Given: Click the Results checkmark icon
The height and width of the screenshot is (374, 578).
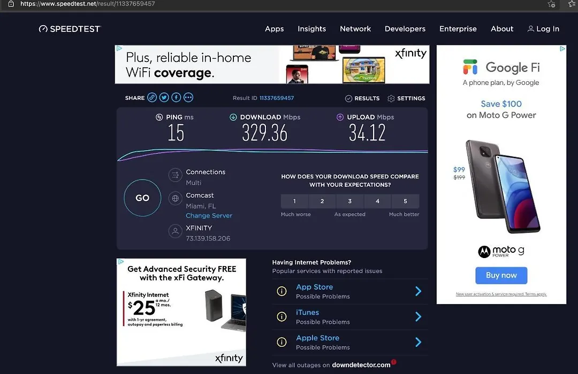Looking at the screenshot, I should [348, 98].
